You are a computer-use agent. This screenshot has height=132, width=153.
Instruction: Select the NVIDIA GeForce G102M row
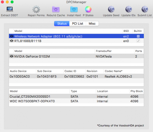pyautogui.click(x=76, y=56)
